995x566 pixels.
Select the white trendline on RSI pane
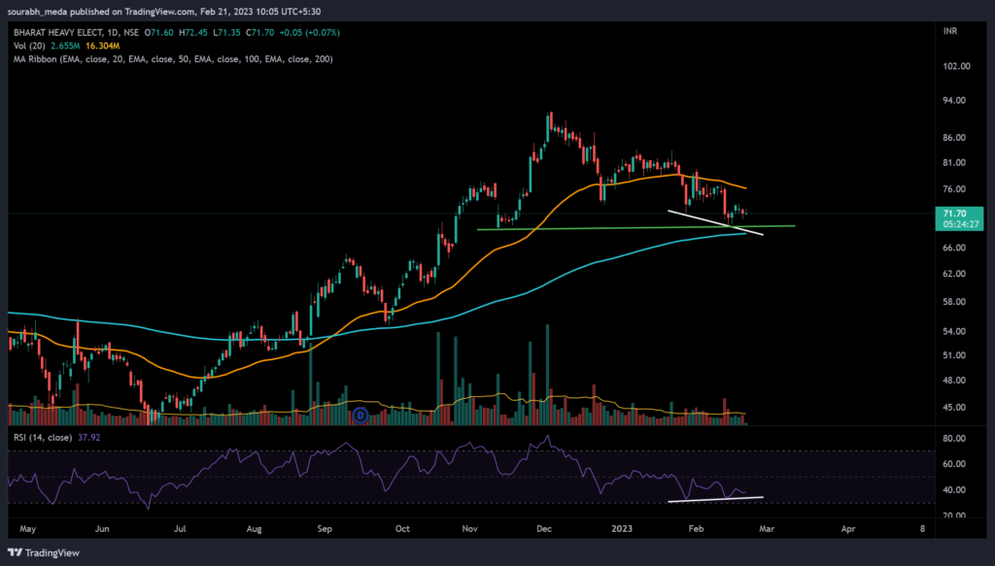pyautogui.click(x=715, y=499)
